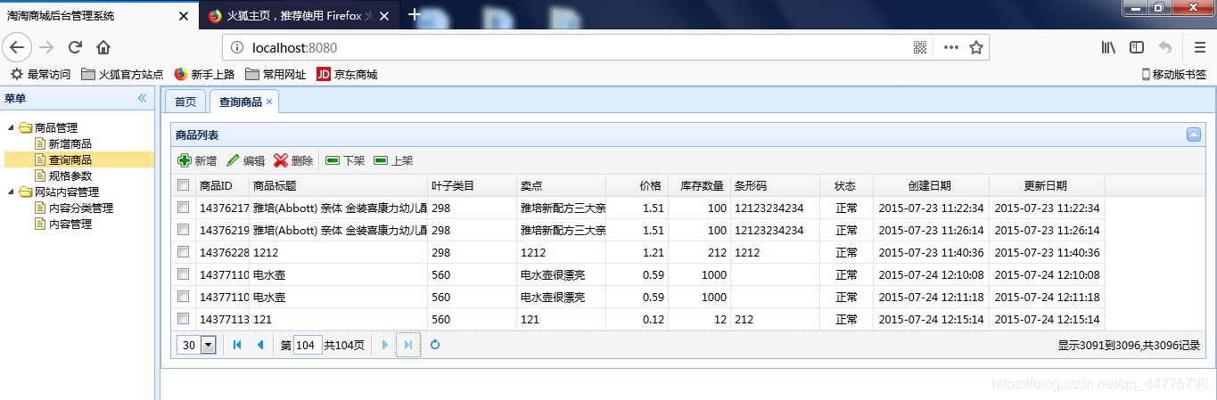1217x400 pixels.
Task: Collapse the 商品管理 tree node
Action: pos(11,127)
